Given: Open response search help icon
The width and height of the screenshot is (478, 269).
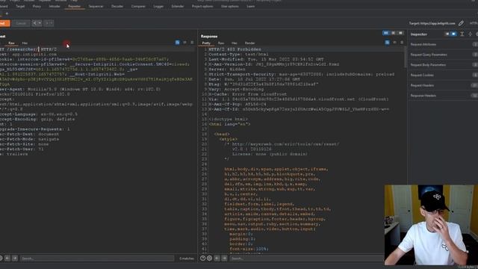Looking at the screenshot, I should coord(202,259).
